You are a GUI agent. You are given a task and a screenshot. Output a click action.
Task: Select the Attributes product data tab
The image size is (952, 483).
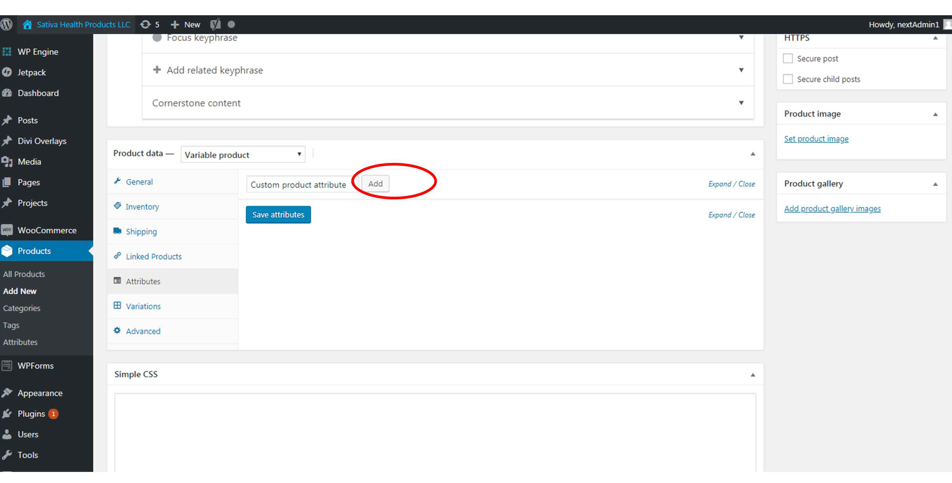pos(173,281)
